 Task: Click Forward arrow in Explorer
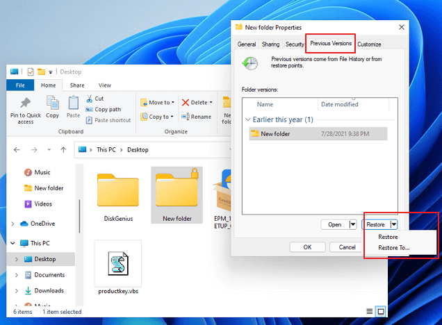click(x=34, y=150)
